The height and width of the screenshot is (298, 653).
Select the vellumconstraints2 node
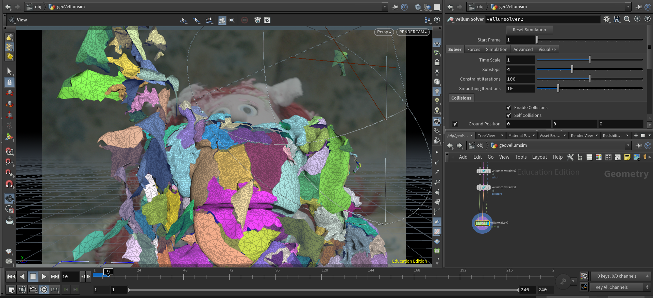pyautogui.click(x=484, y=171)
